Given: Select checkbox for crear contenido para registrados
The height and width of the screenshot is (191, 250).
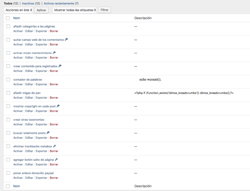Looking at the screenshot, I should coord(8,66).
